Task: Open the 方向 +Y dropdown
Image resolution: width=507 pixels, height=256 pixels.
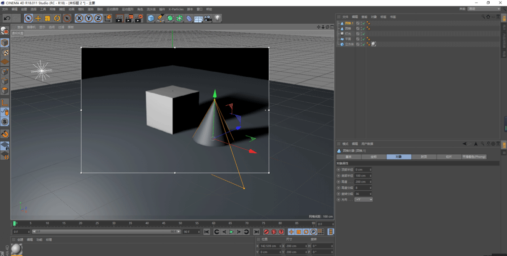Action: click(364, 199)
